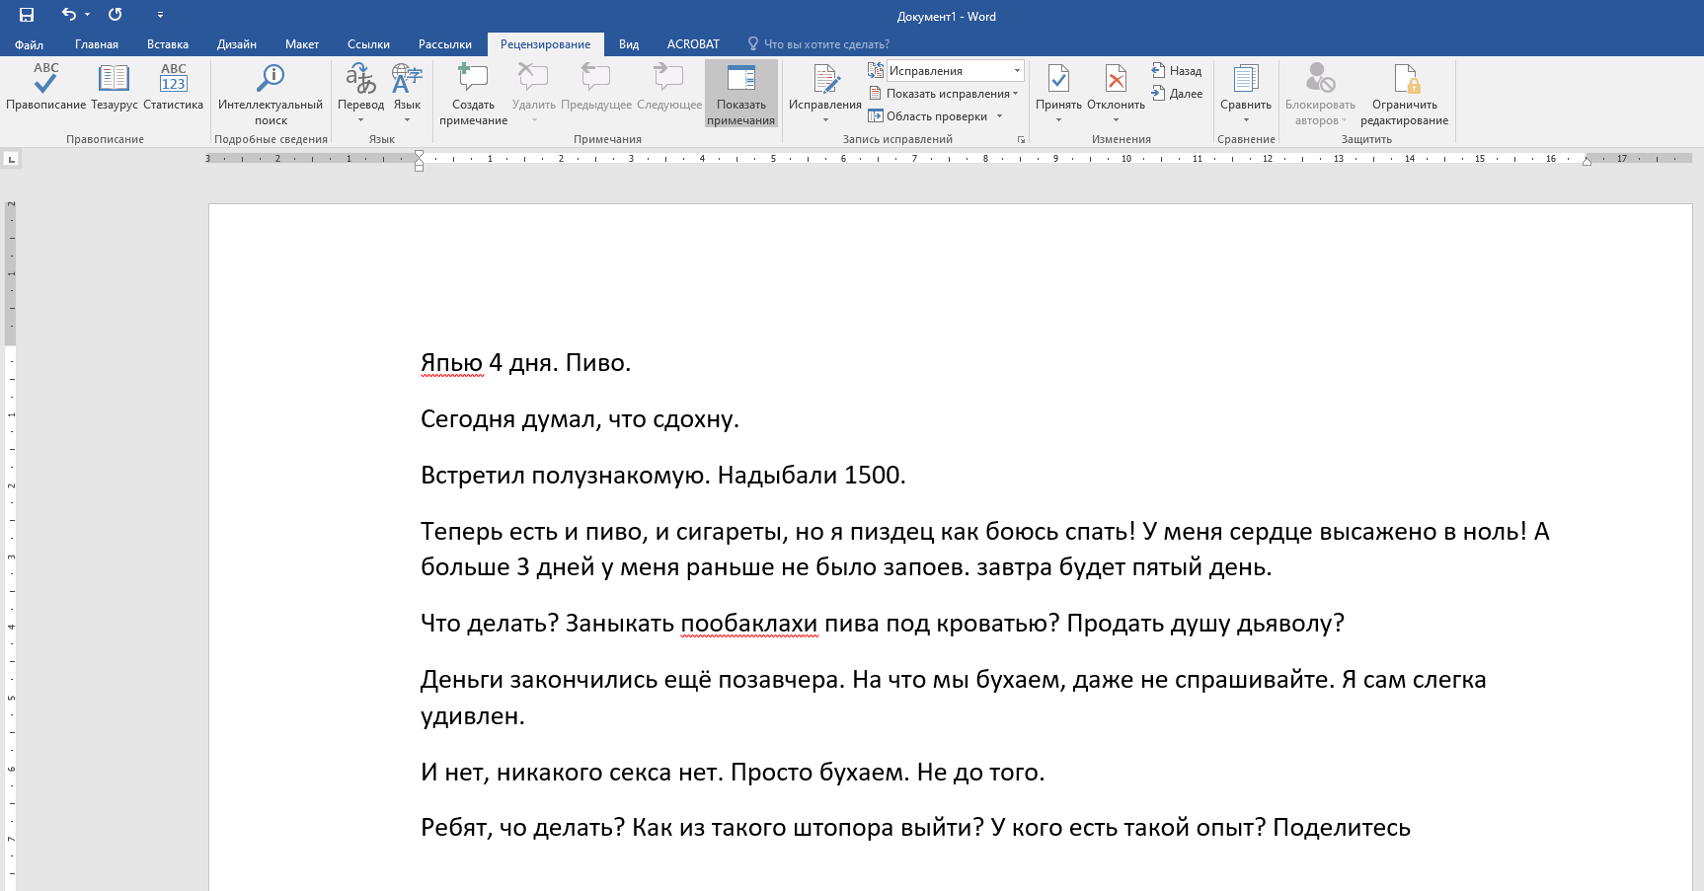Image resolution: width=1704 pixels, height=891 pixels.
Task: Launch Интеллектуальный поиск smart lookup
Action: (x=270, y=93)
